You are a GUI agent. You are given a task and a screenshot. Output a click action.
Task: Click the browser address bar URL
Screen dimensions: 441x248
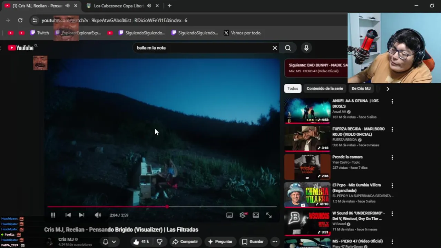point(114,20)
